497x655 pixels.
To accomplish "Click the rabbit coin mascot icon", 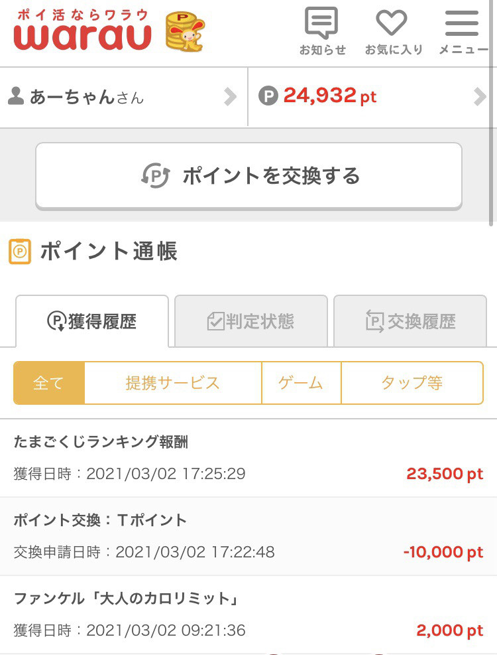I will coord(185,32).
